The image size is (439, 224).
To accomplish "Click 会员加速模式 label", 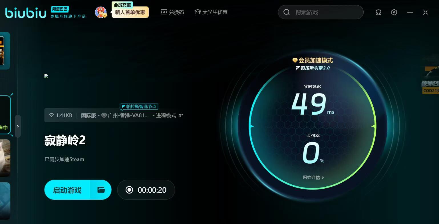I will tap(316, 60).
